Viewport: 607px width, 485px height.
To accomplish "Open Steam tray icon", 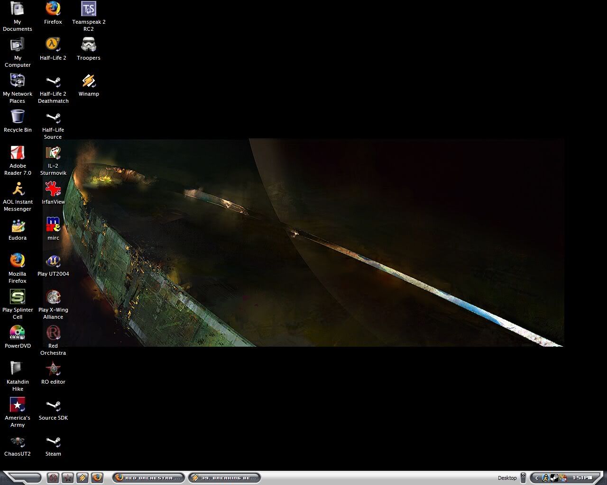I will coord(554,478).
